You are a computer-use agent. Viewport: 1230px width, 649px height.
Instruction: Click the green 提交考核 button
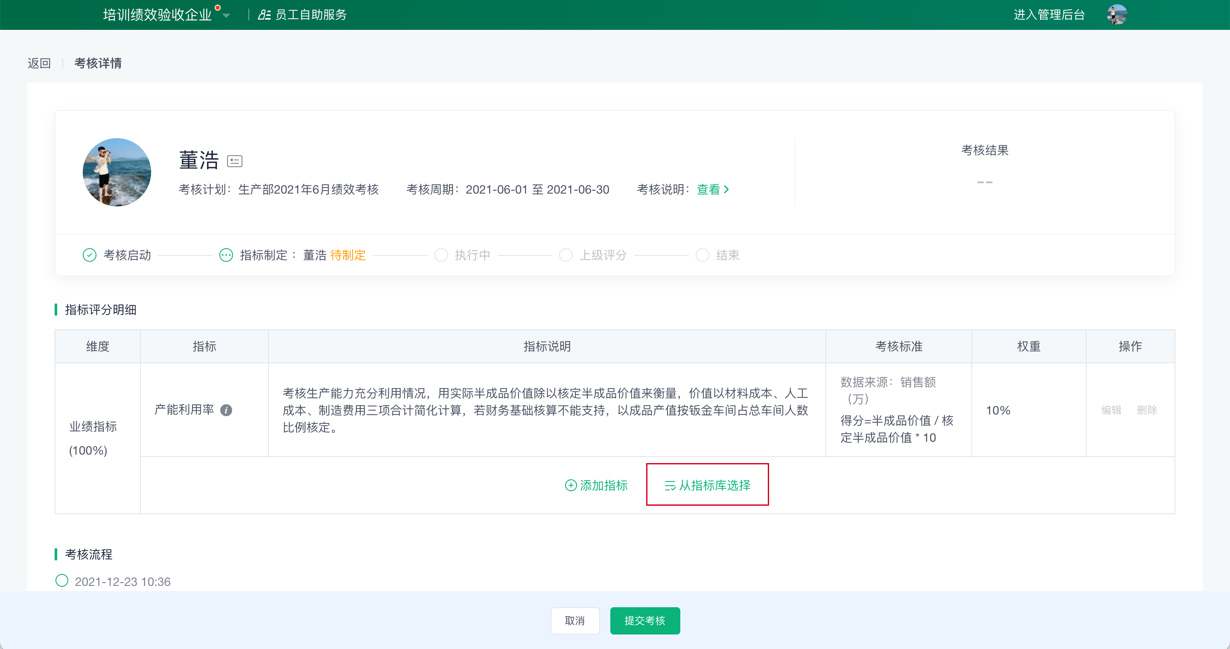[644, 620]
